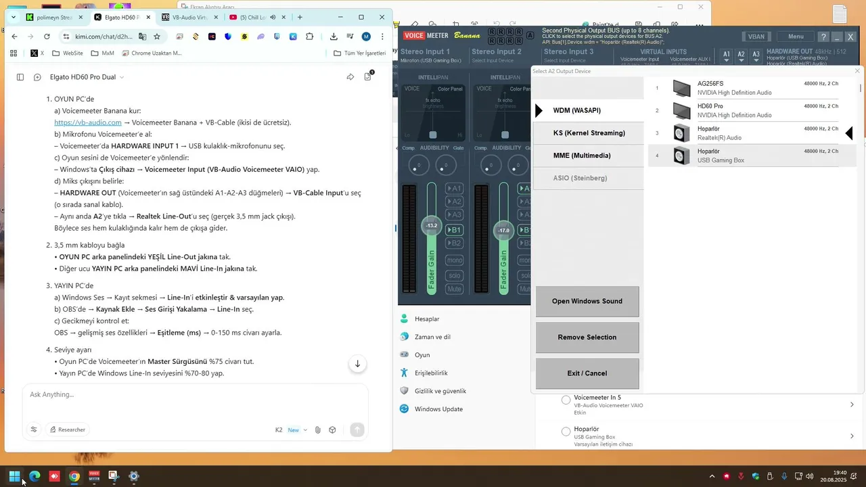
Task: Bookmark this page with star icon
Action: pos(157,37)
